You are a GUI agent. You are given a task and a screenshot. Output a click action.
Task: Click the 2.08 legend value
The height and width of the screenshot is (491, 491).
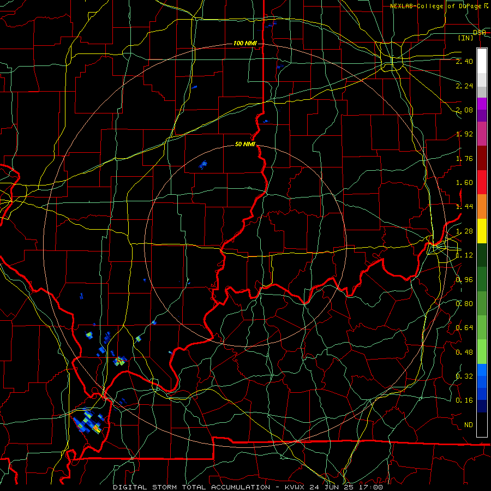click(x=464, y=110)
